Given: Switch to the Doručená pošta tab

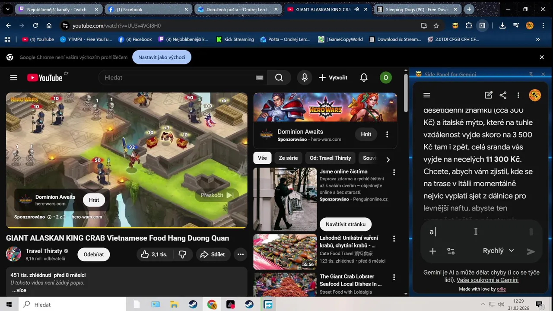Looking at the screenshot, I should [238, 9].
